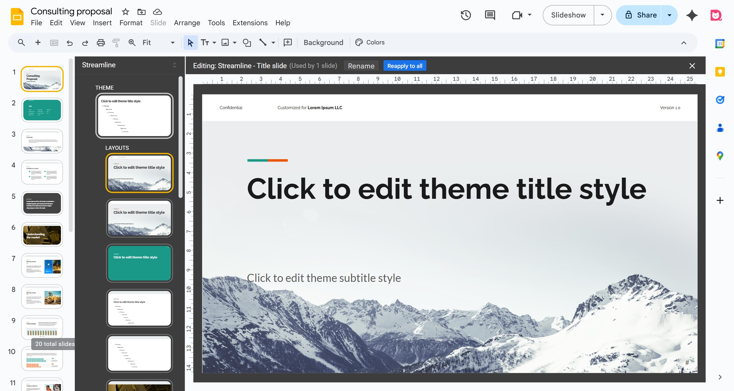Undo the last action
The height and width of the screenshot is (391, 734).
pyautogui.click(x=70, y=43)
